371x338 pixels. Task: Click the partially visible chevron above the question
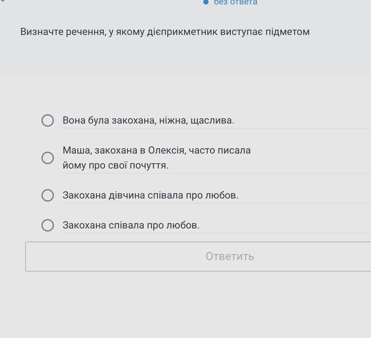3,1
